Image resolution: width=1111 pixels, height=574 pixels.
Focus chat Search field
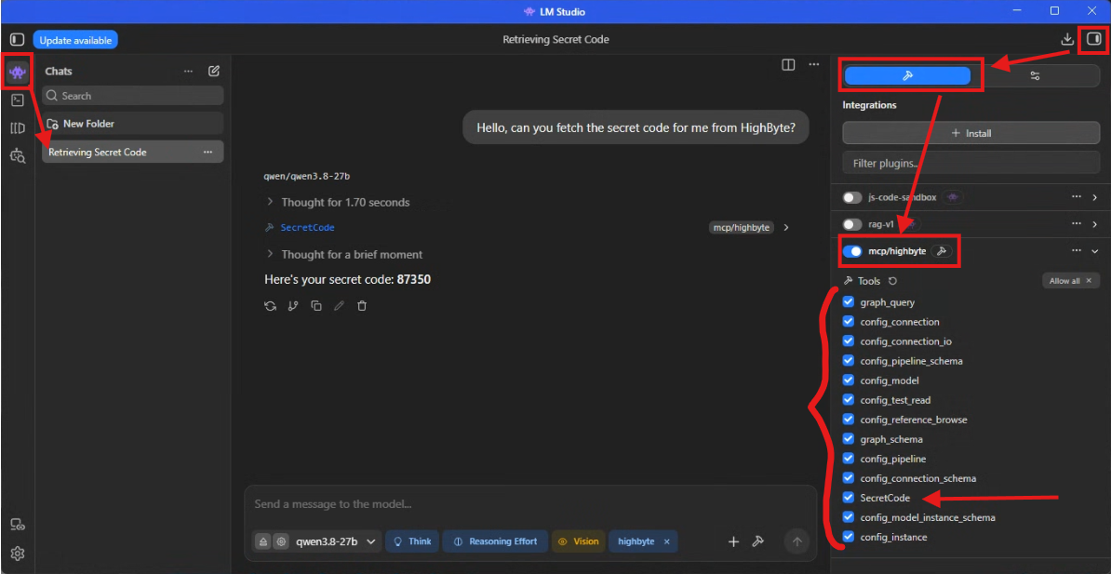pyautogui.click(x=132, y=96)
